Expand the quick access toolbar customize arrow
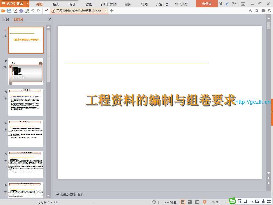The image size is (273, 205). (x=46, y=11)
